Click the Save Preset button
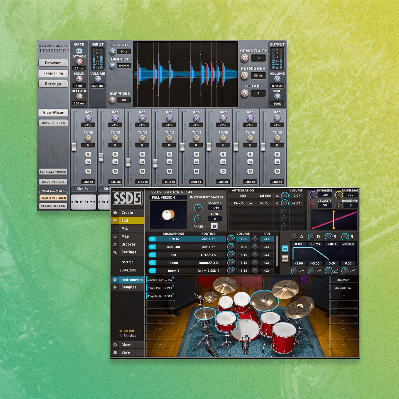 [53, 182]
